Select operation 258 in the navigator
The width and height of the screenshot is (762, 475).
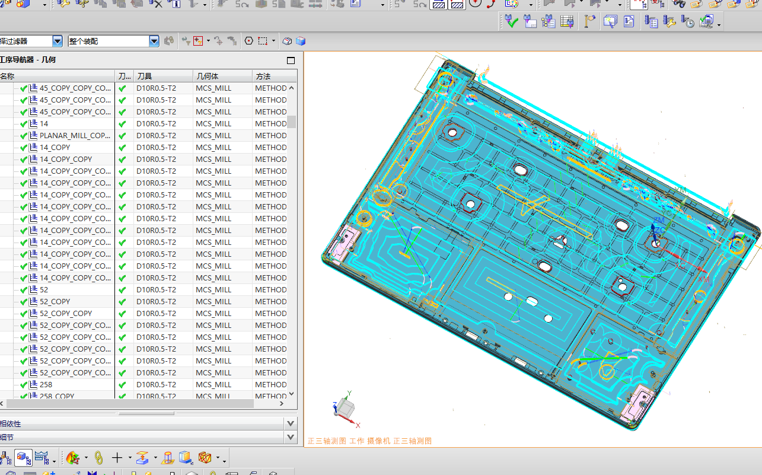pyautogui.click(x=46, y=385)
